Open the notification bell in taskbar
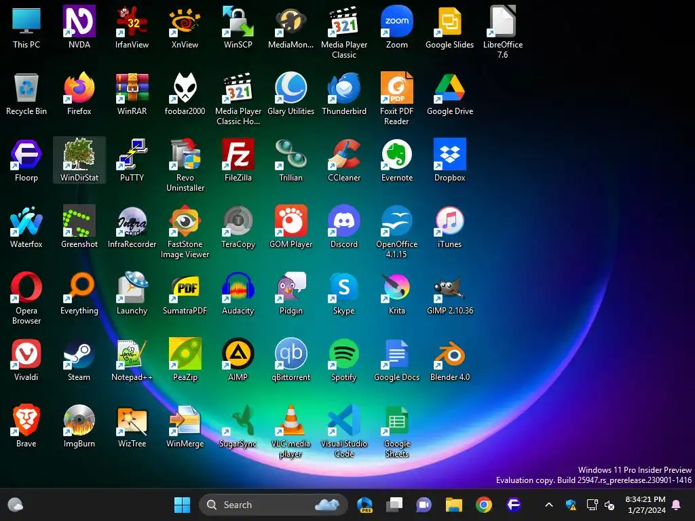The width and height of the screenshot is (695, 521). click(x=677, y=505)
